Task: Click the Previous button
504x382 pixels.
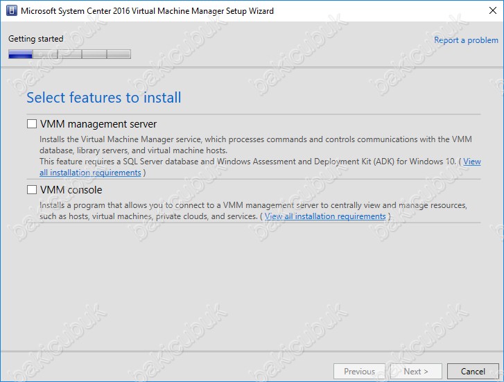Action: (x=359, y=372)
